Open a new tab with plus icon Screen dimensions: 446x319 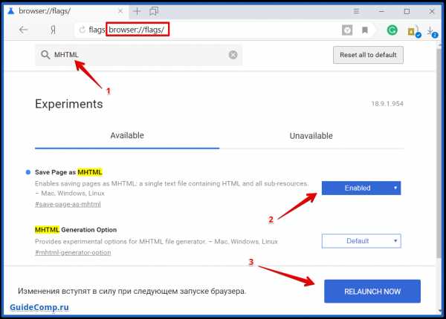(x=137, y=11)
